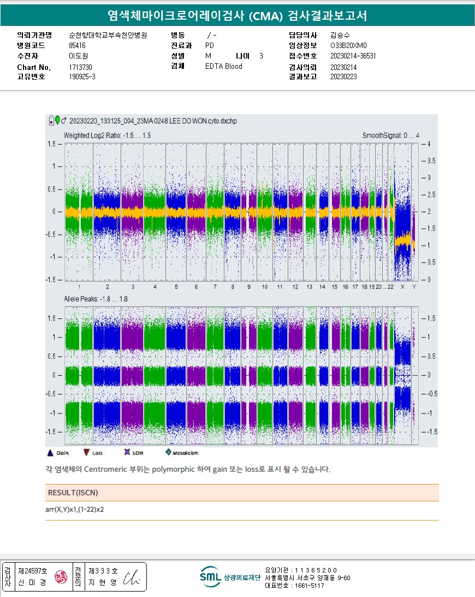Select the purple LOH legend icon
Image resolution: width=475 pixels, height=597 pixels.
(x=127, y=452)
